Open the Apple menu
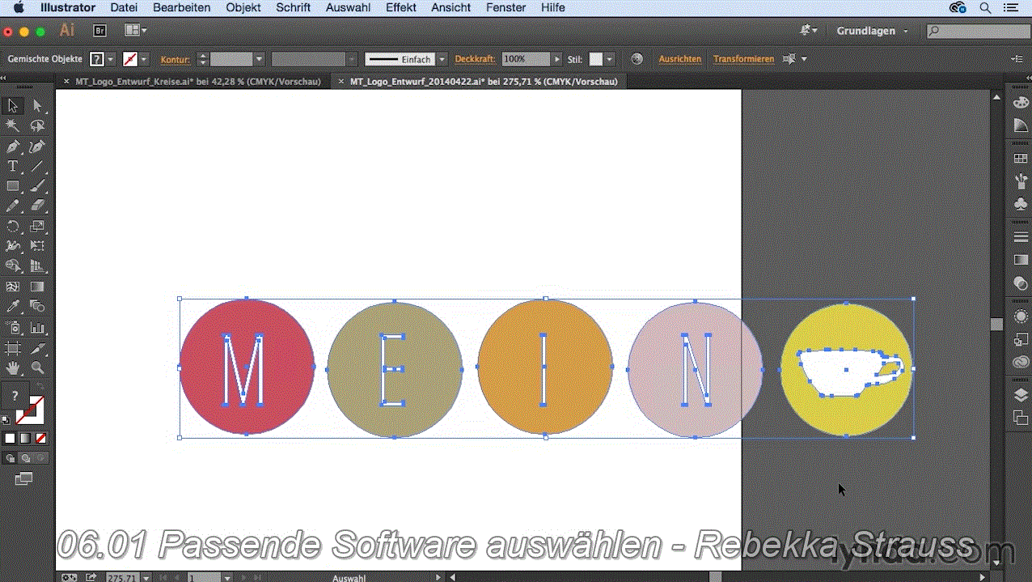Viewport: 1032px width, 582px height. tap(19, 7)
